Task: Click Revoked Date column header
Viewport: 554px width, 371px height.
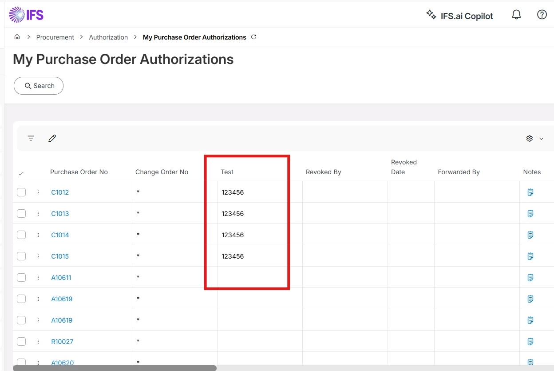Action: click(x=404, y=167)
